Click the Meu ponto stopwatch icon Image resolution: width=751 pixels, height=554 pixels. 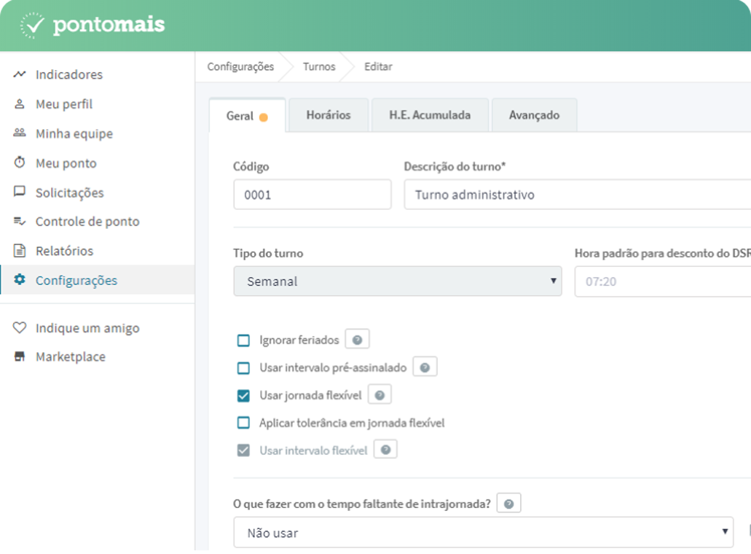[20, 163]
